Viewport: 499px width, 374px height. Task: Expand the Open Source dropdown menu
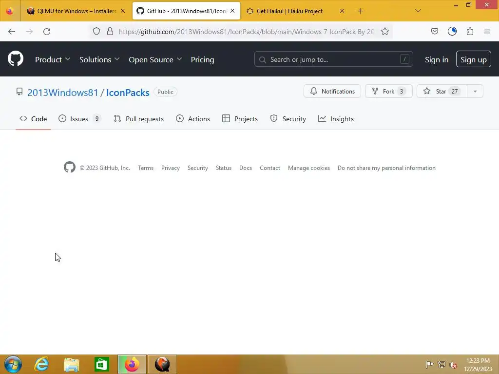(x=155, y=59)
